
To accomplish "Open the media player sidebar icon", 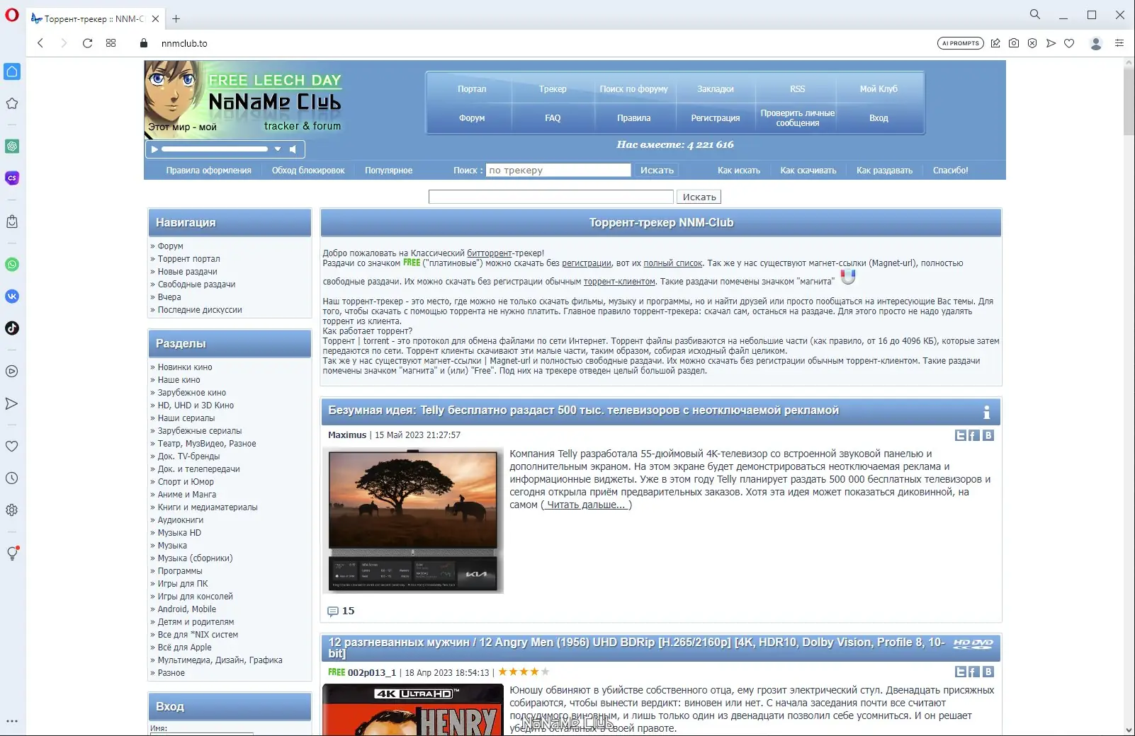I will click(12, 372).
